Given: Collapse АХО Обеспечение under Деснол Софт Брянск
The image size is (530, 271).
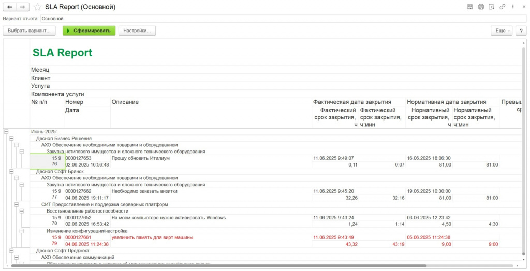Looking at the screenshot, I should tap(17, 178).
